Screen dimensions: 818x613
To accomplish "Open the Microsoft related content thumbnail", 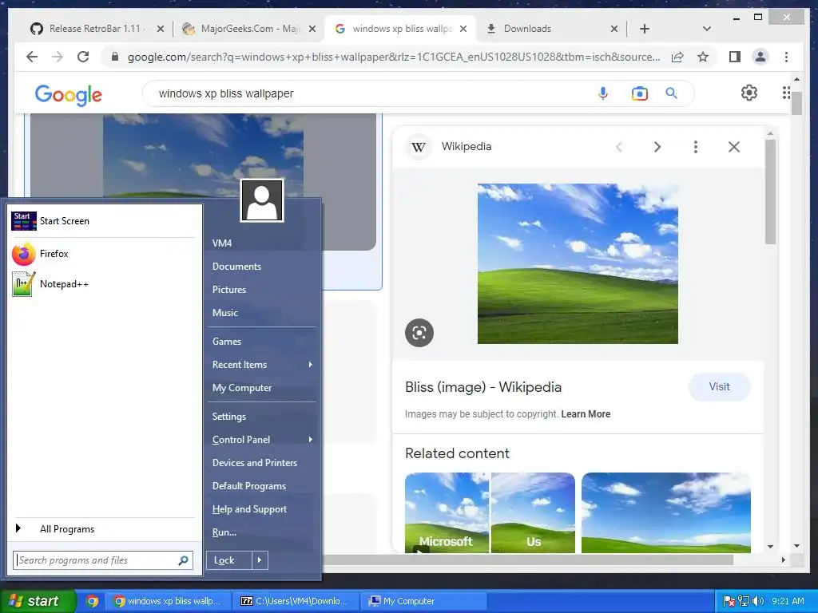I will click(x=447, y=512).
